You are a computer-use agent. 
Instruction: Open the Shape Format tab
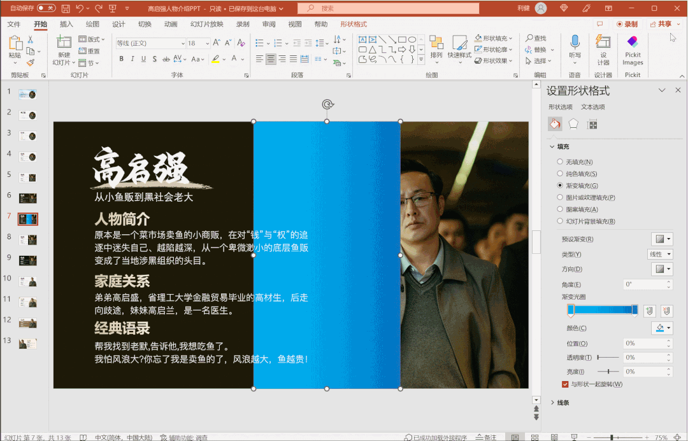coord(354,24)
